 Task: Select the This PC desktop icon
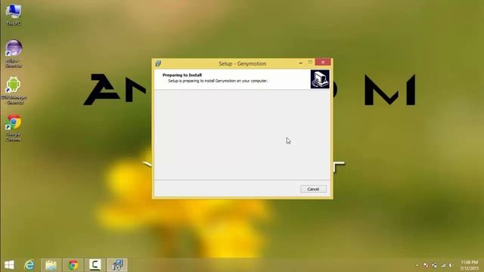(x=14, y=14)
